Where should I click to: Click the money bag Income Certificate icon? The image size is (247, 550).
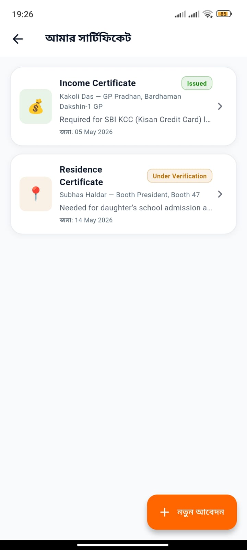[36, 107]
